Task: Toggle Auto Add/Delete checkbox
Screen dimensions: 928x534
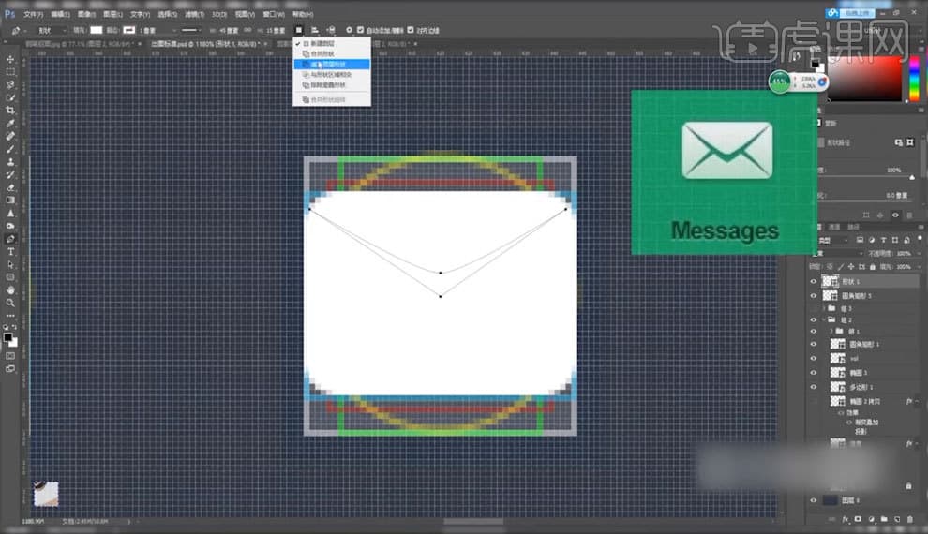Action: tap(361, 30)
